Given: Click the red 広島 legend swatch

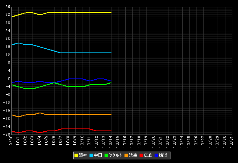Looking at the screenshot, I should click(141, 155).
